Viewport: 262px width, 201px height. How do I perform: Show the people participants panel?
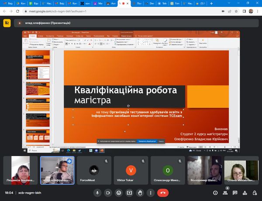click(225, 192)
